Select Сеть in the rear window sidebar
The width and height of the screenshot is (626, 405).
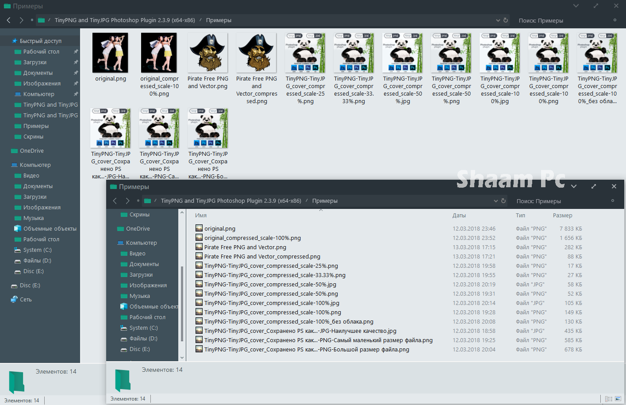point(26,300)
